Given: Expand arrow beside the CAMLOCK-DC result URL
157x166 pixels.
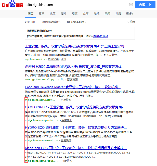Looking at the screenshot, I should [58, 120].
